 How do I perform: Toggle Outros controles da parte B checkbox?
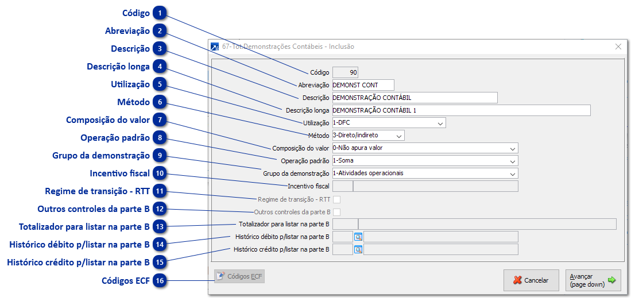[x=336, y=212]
